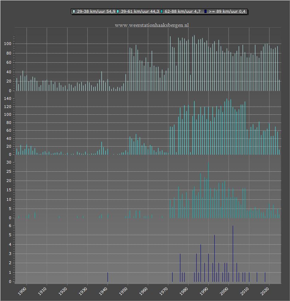
Task: Select the legend label '>= 89 km/uur 0,4'
Action: click(x=227, y=12)
